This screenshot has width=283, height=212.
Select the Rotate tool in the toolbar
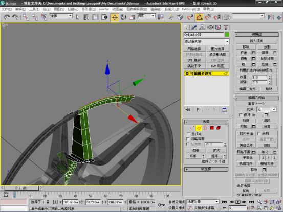coord(124,17)
